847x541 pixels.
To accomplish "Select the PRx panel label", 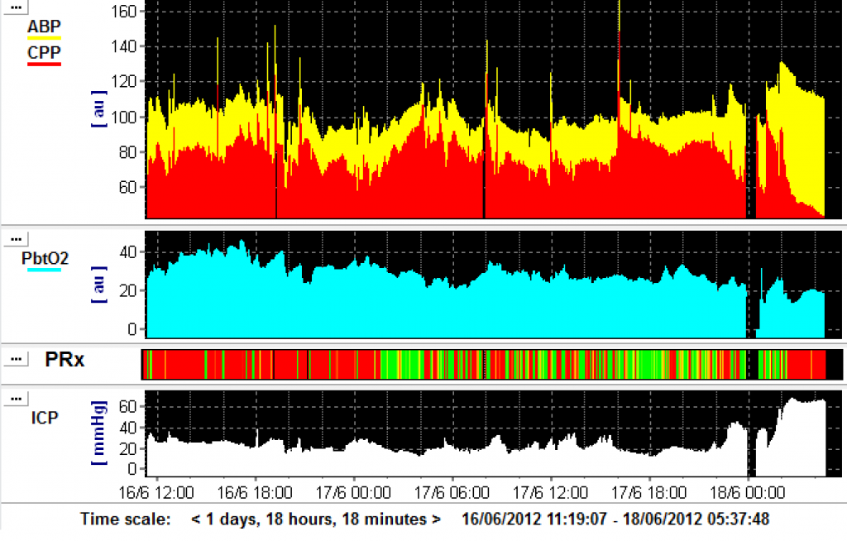I will pyautogui.click(x=64, y=360).
